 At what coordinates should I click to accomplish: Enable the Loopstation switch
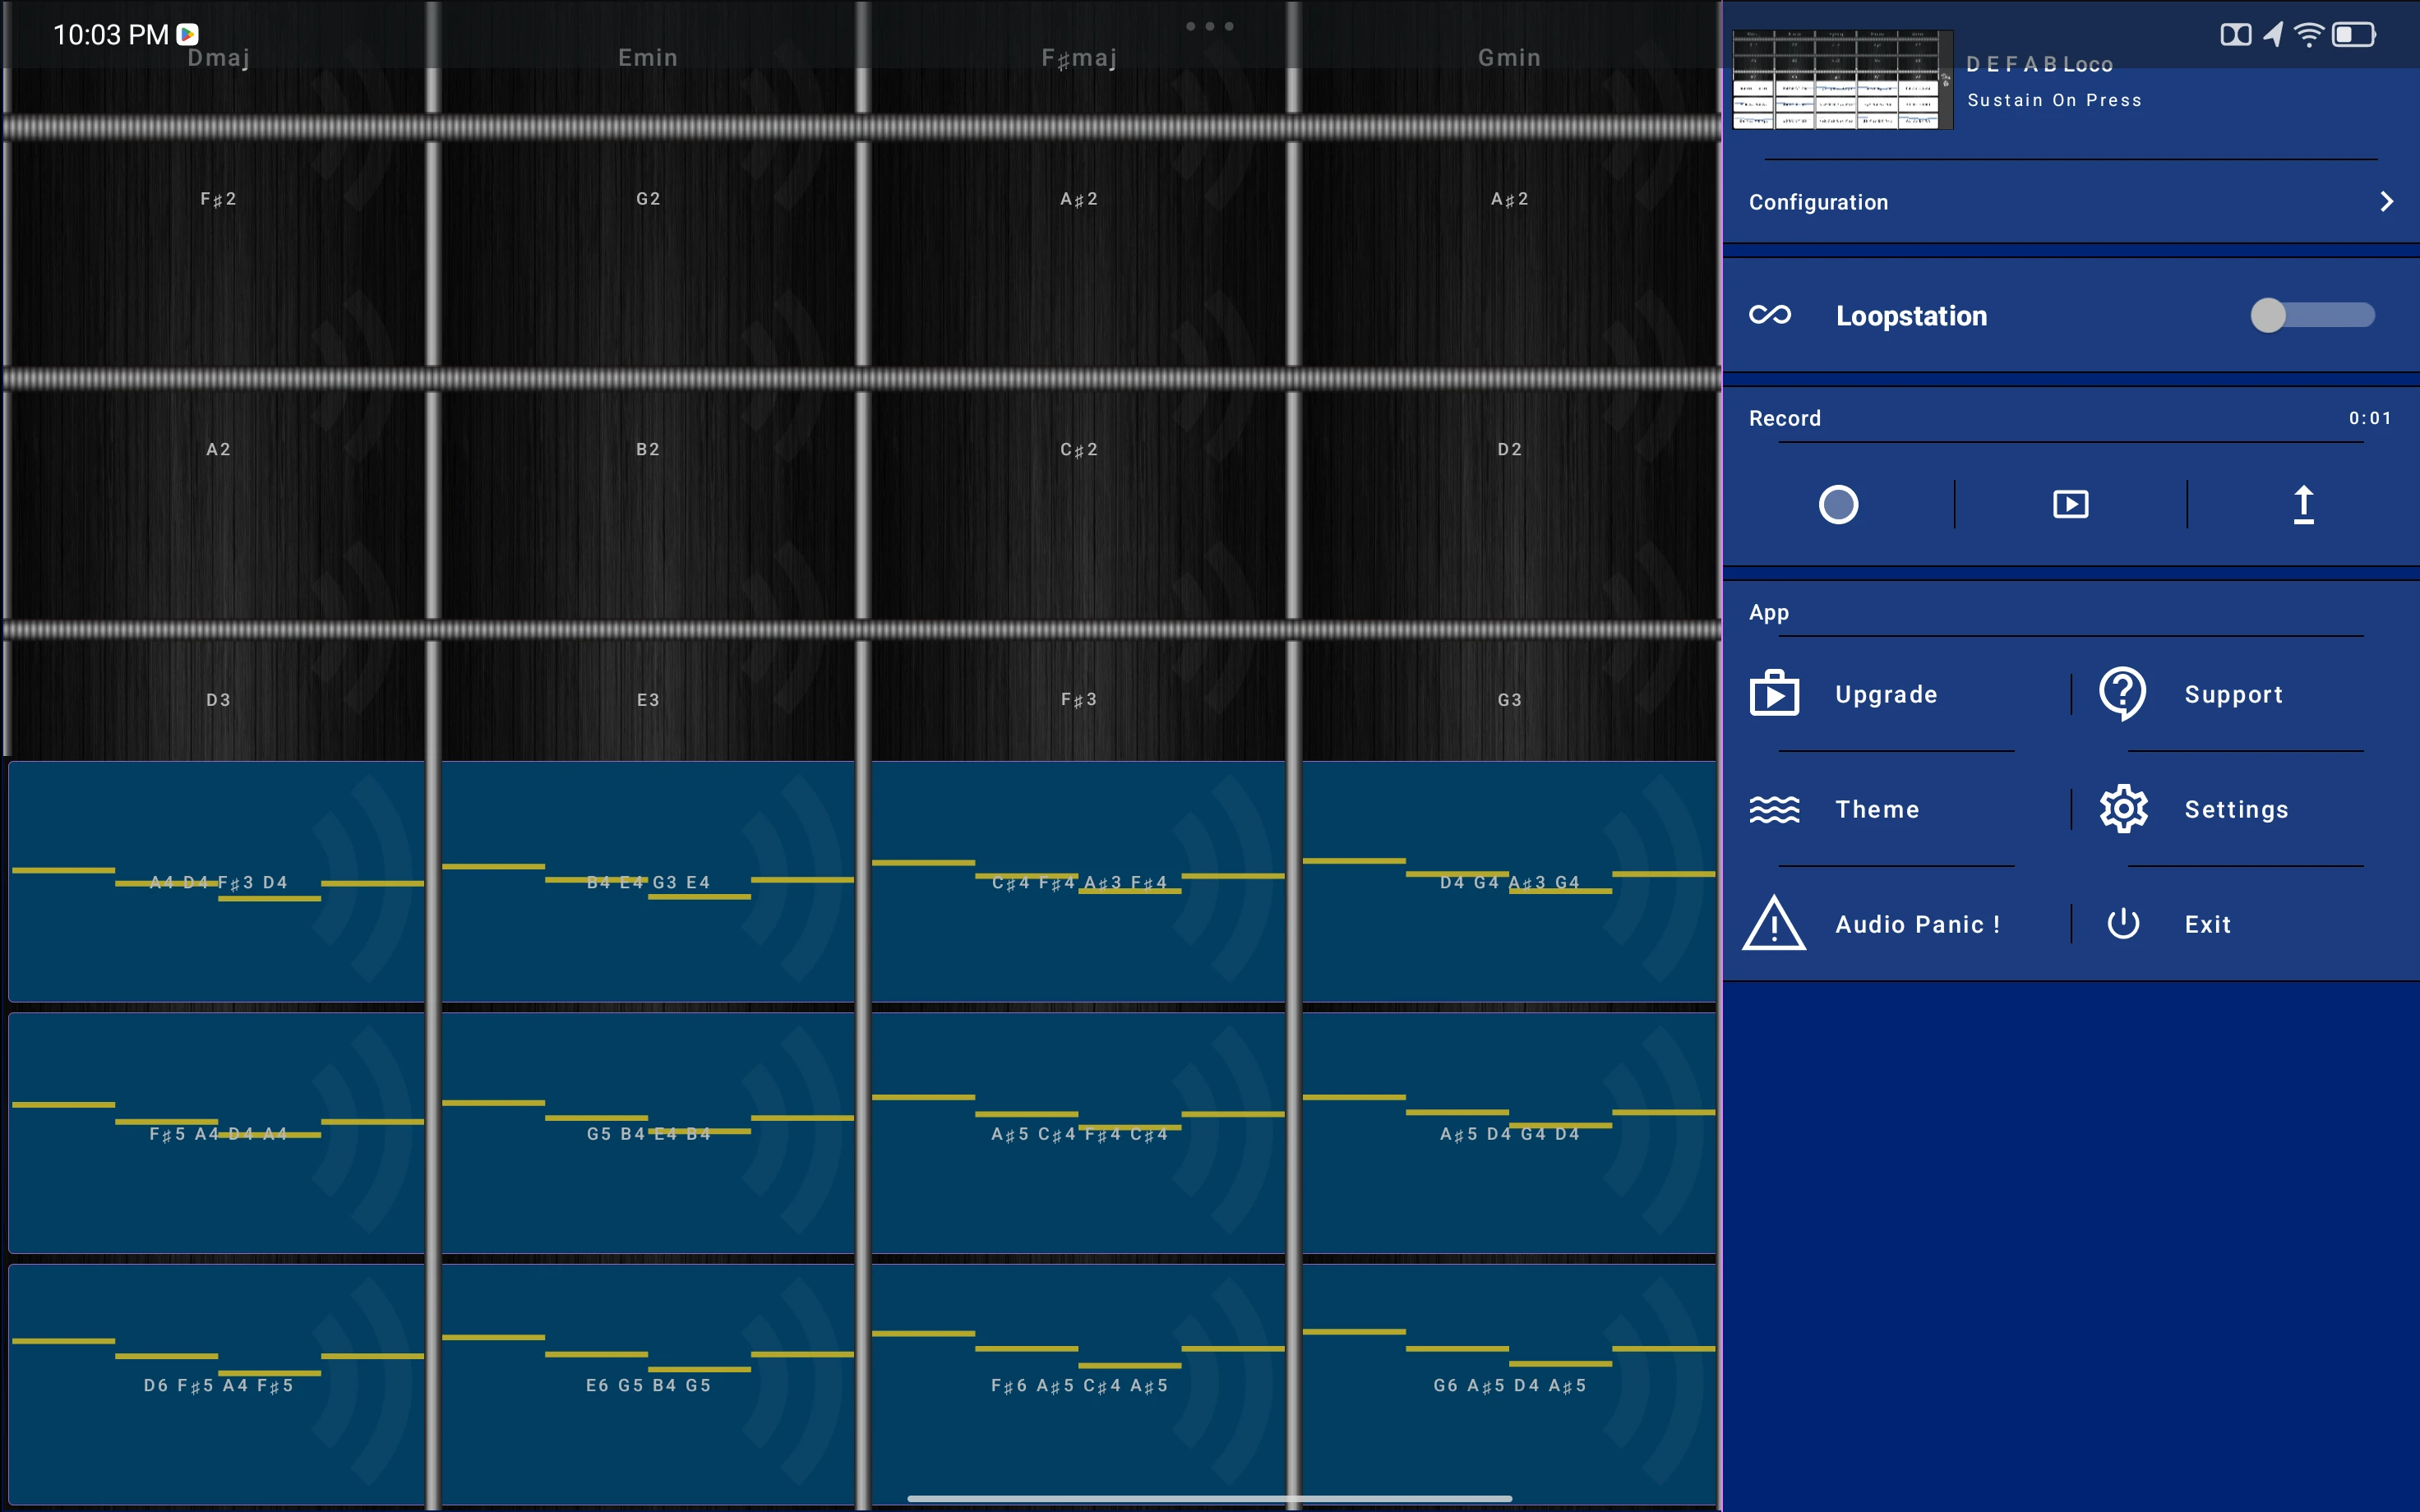point(2312,315)
